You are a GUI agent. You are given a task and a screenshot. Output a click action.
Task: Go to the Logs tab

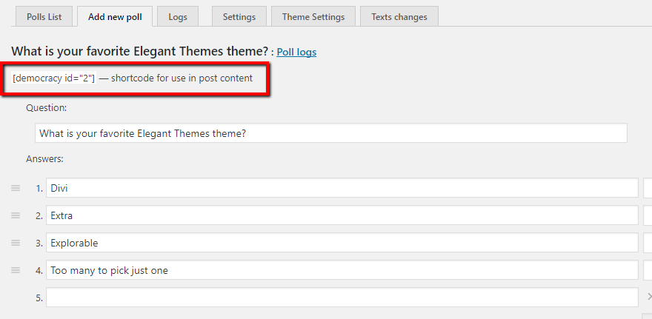pyautogui.click(x=178, y=16)
